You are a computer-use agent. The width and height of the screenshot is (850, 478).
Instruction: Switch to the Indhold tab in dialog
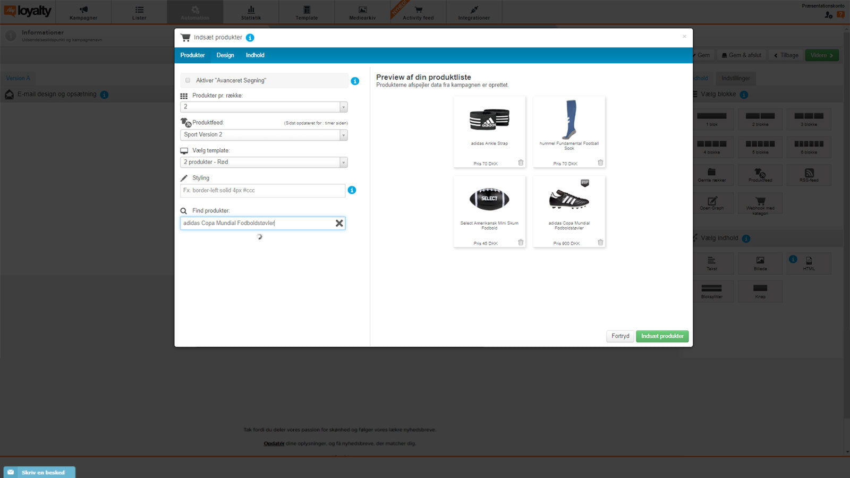[x=255, y=55]
